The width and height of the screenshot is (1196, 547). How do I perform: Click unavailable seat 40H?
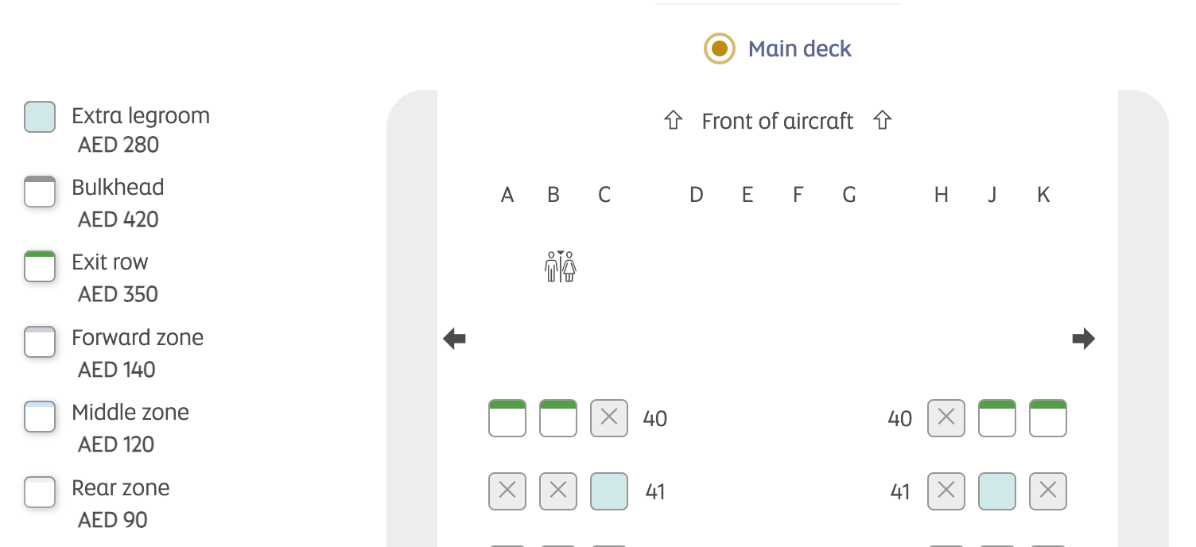946,418
